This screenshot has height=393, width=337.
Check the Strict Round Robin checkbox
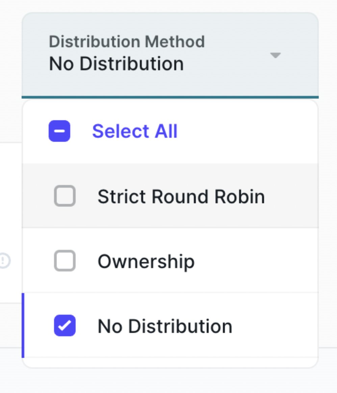pyautogui.click(x=64, y=196)
